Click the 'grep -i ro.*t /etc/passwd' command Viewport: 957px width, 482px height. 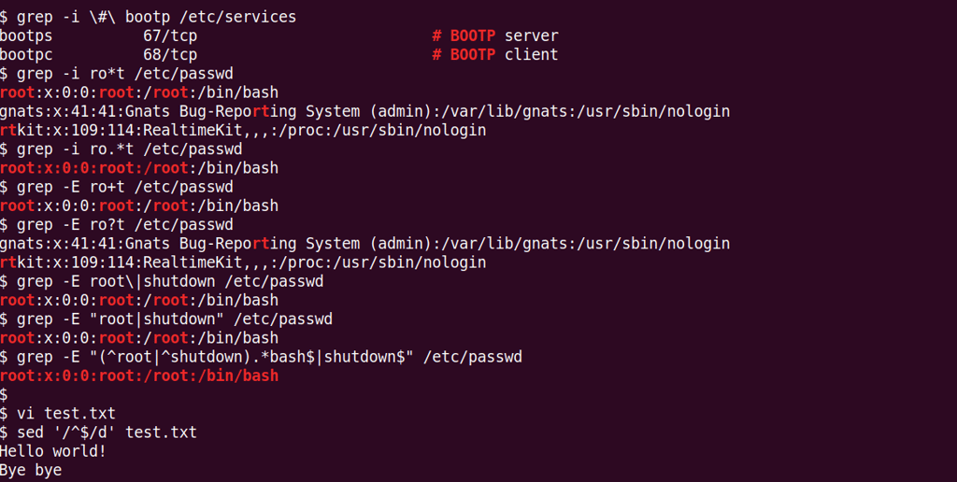(x=130, y=149)
